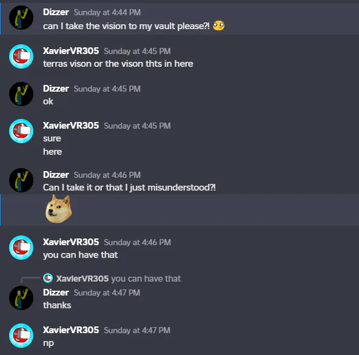The image size is (359, 355).
Task: Open the doge dog sticker image
Action: tap(59, 209)
